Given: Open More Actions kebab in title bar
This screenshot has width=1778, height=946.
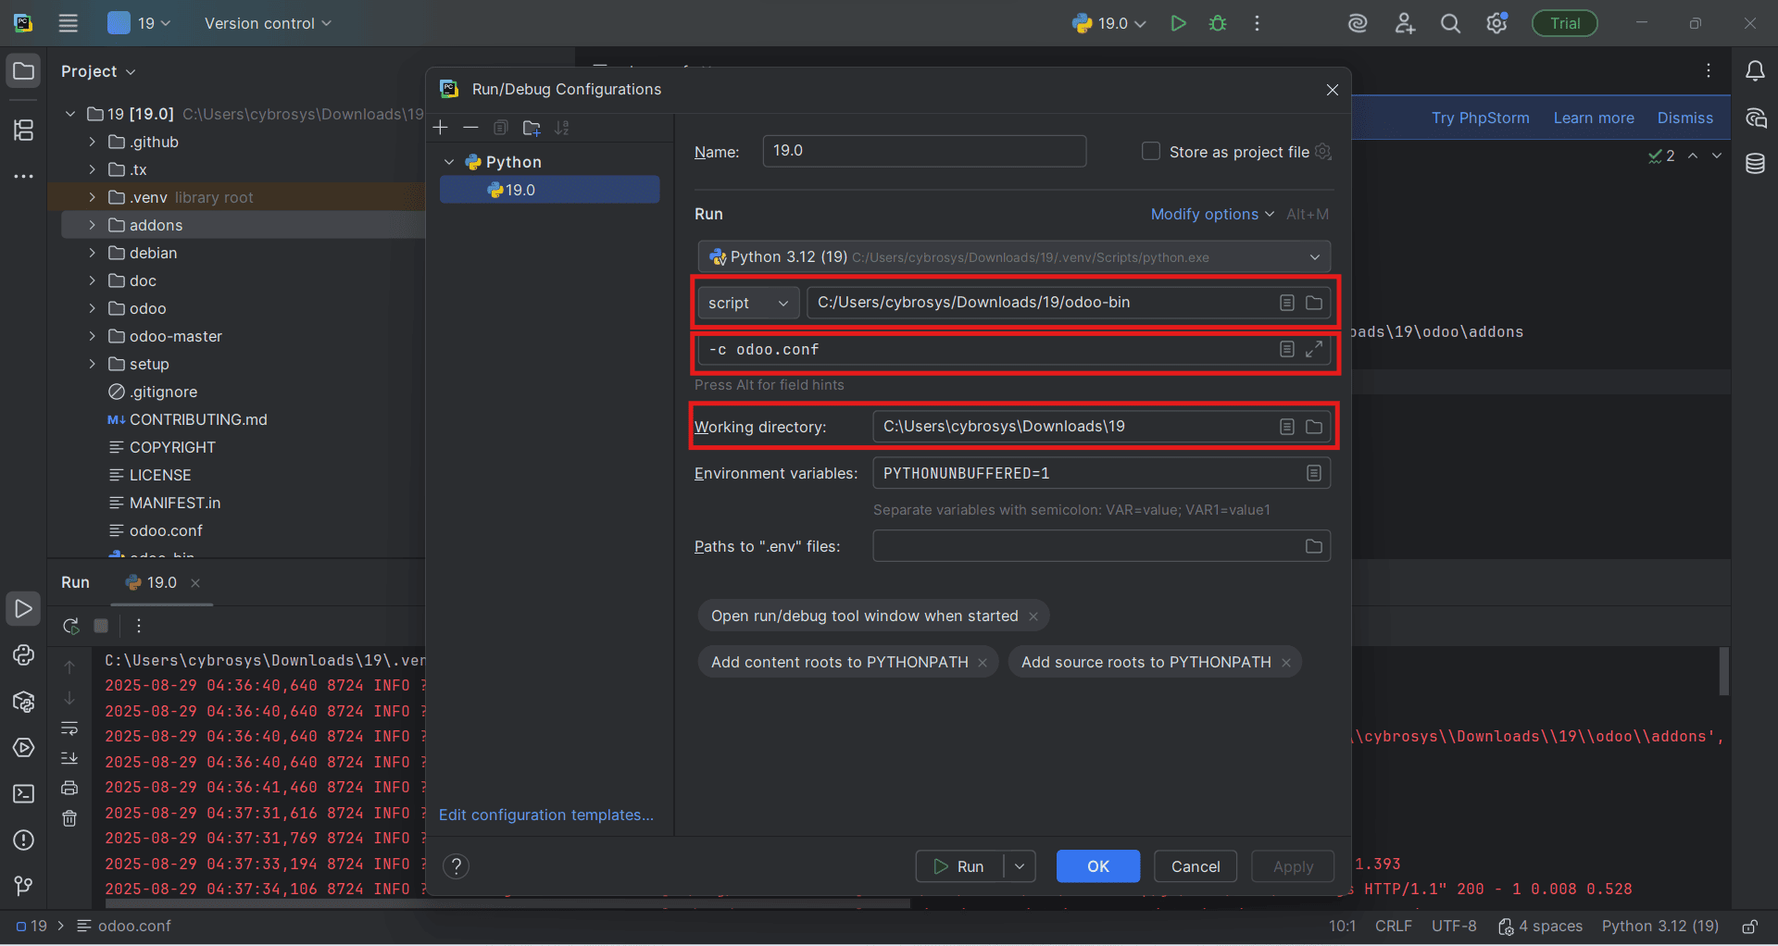Looking at the screenshot, I should click(x=1257, y=23).
